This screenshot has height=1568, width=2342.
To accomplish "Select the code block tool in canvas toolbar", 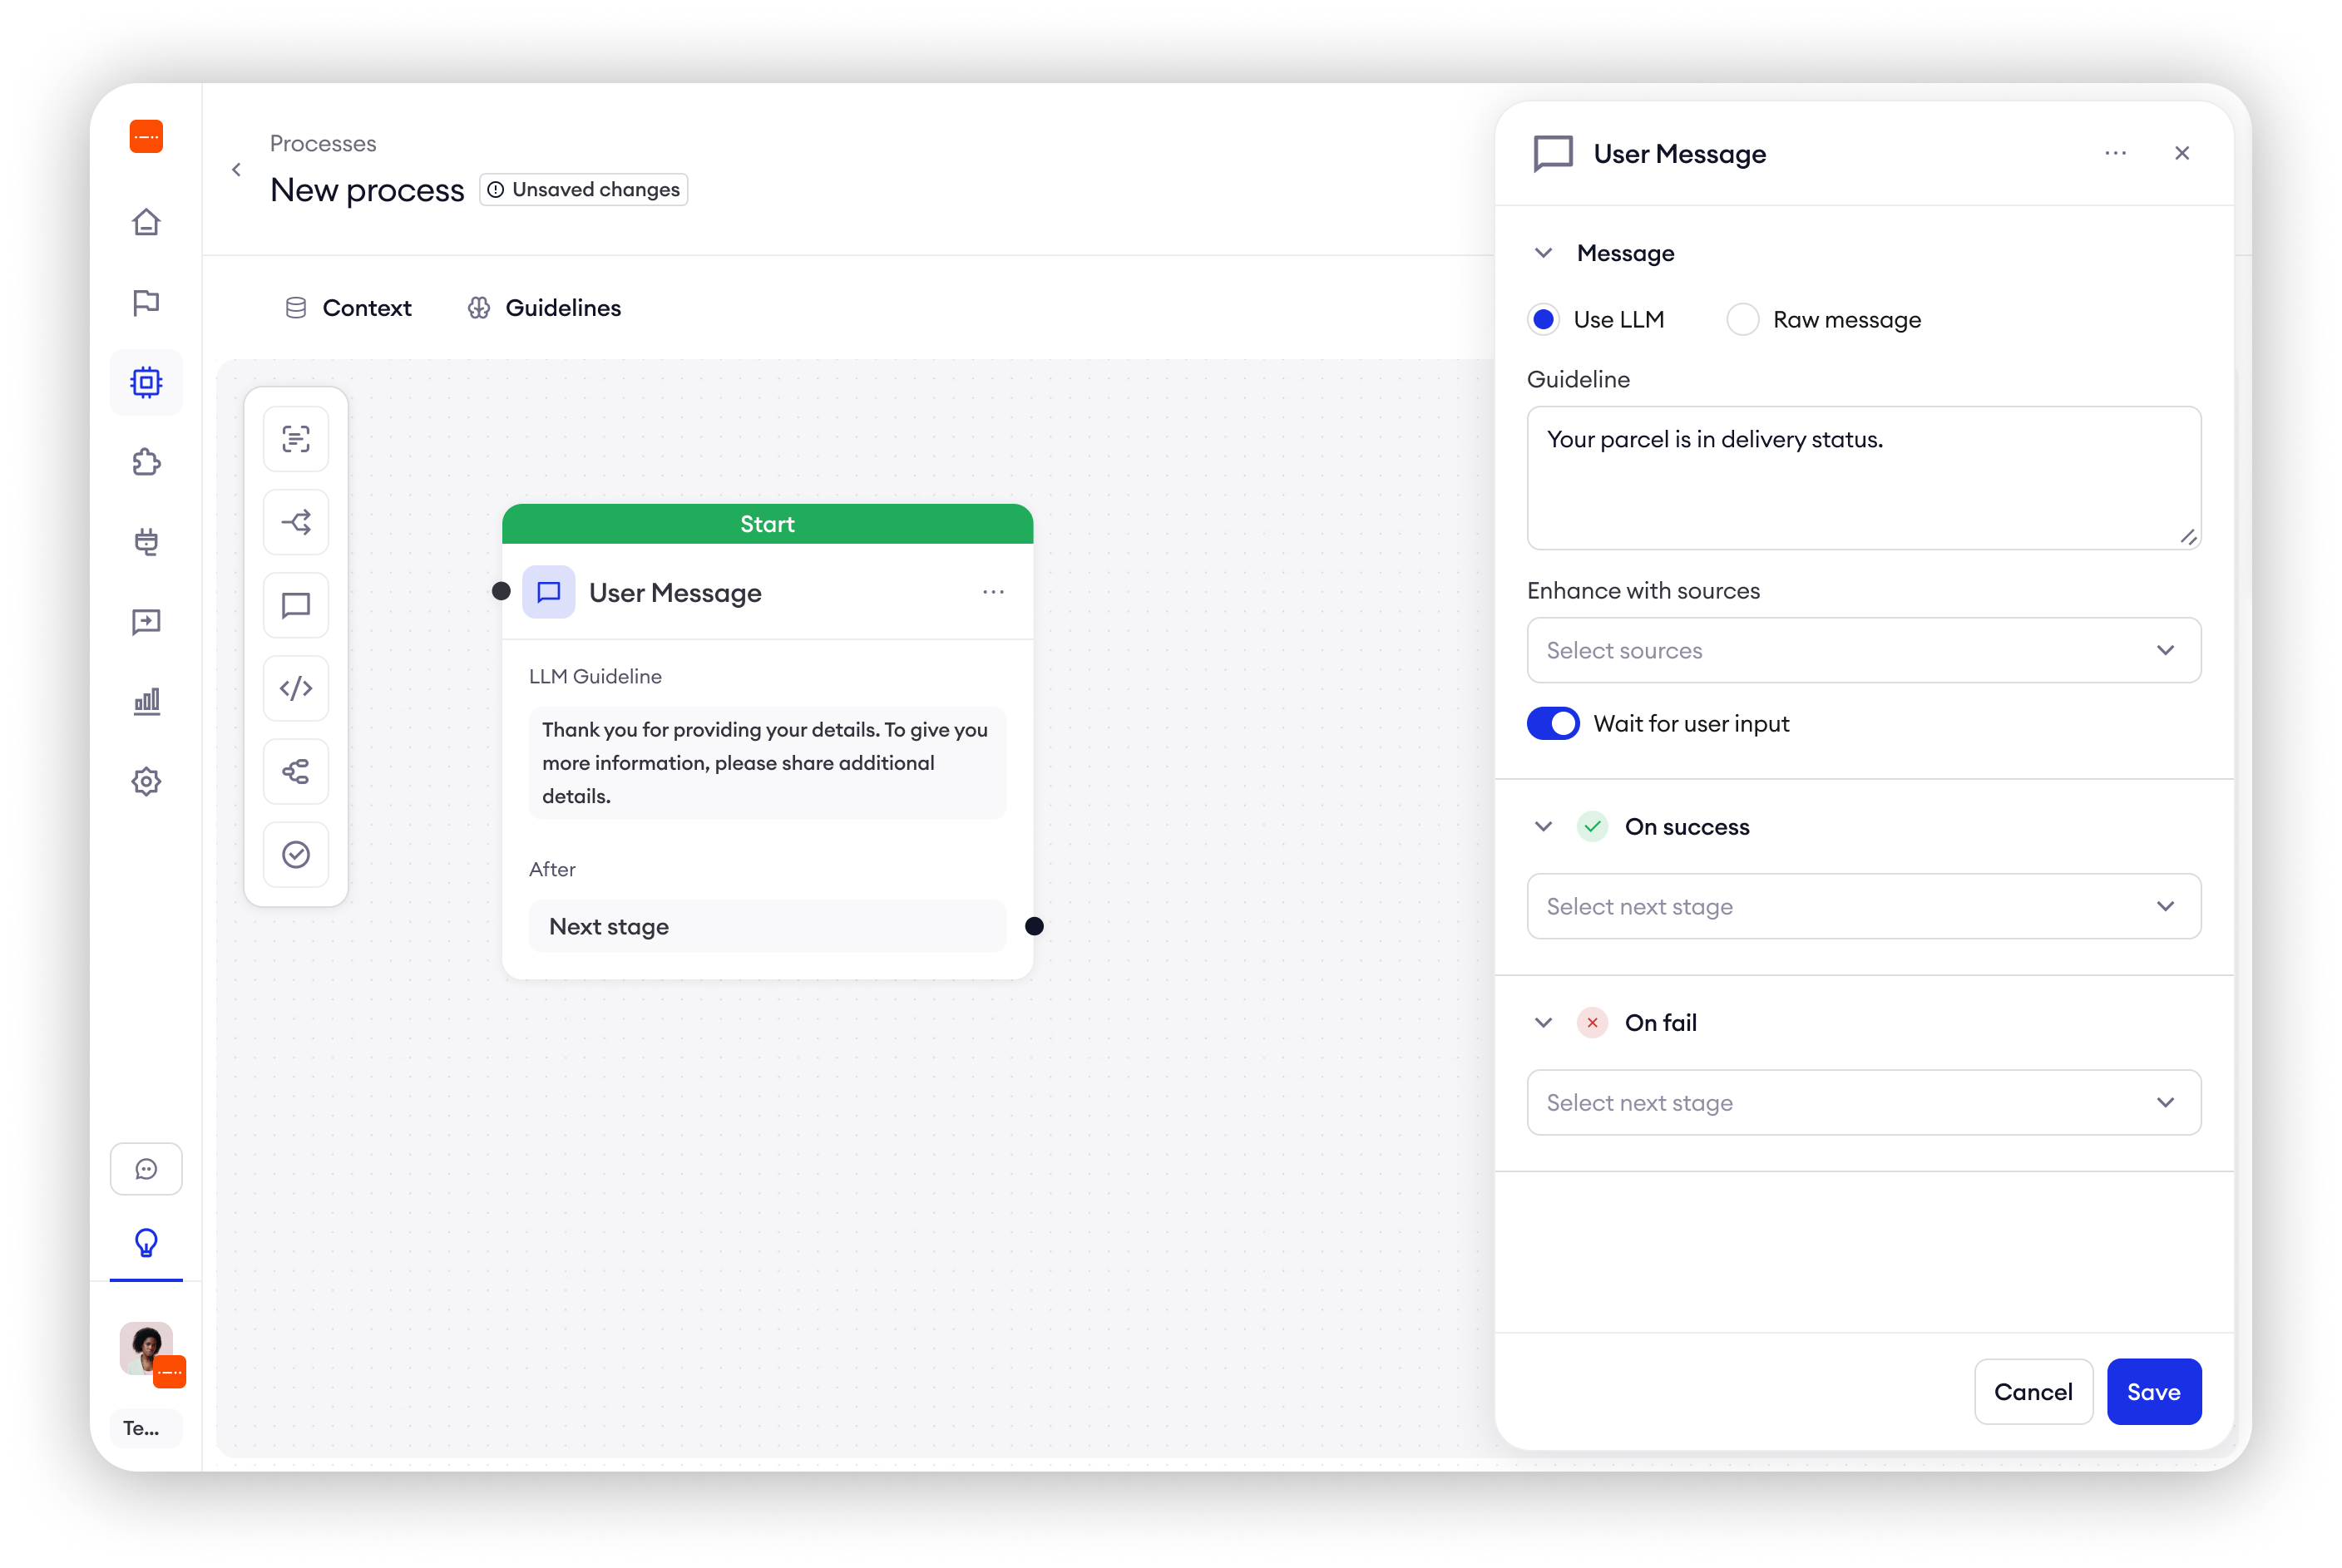I will click(296, 688).
